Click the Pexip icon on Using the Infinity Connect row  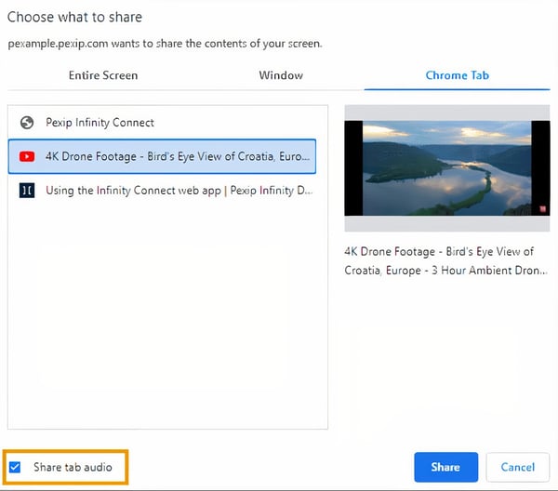27,191
